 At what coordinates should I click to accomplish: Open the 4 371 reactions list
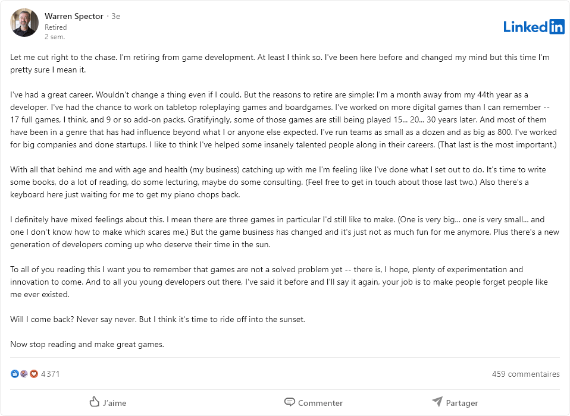50,374
